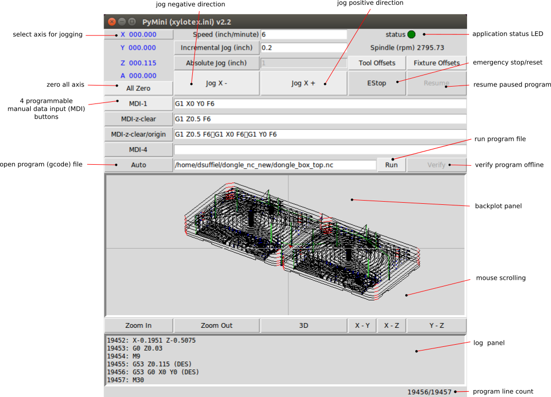Click the empty MDI-4 command field
This screenshot has height=397, width=551.
(320, 150)
